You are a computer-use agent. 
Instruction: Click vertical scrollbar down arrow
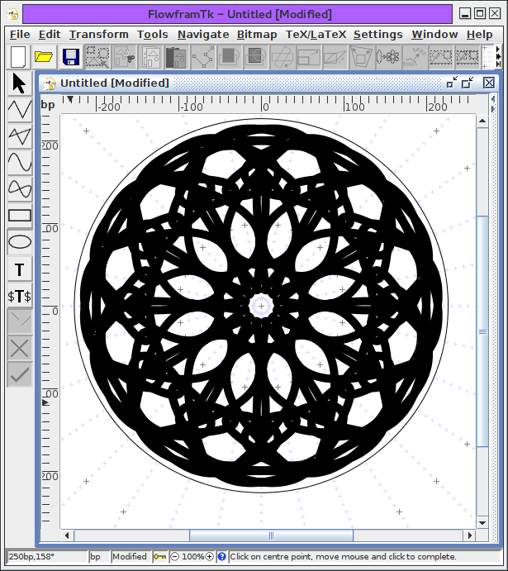482,523
